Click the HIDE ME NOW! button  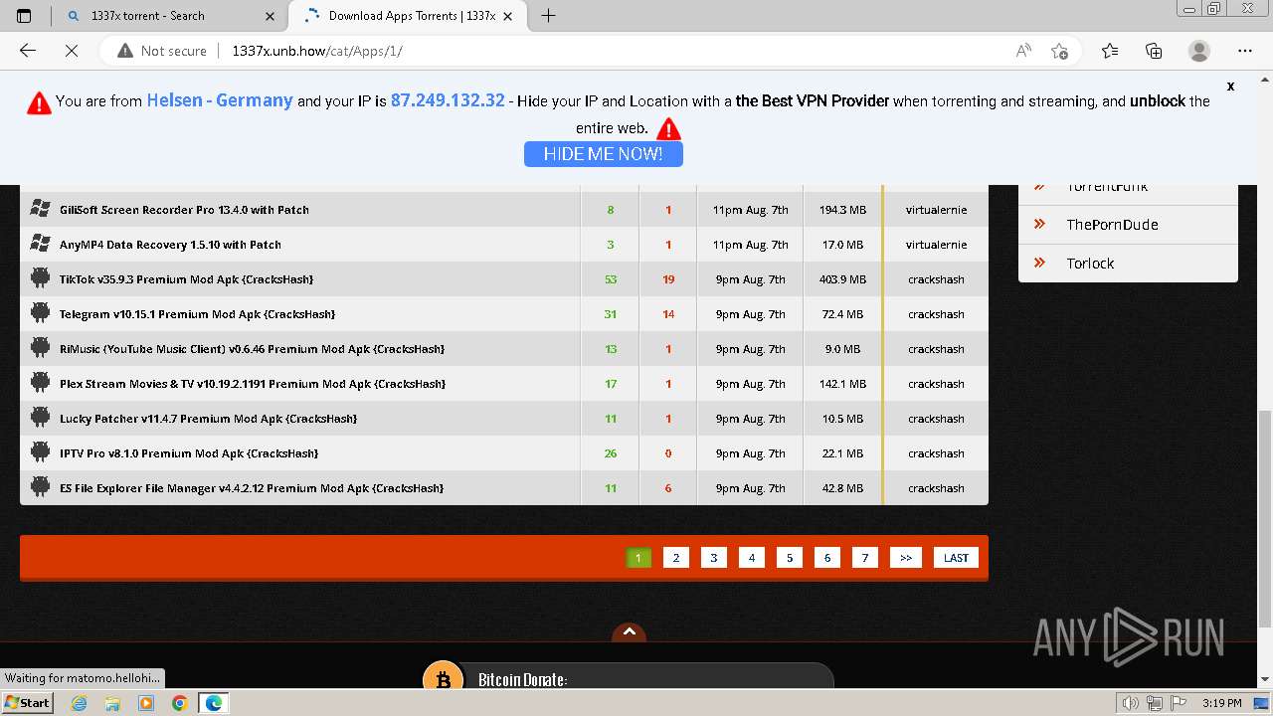point(604,154)
